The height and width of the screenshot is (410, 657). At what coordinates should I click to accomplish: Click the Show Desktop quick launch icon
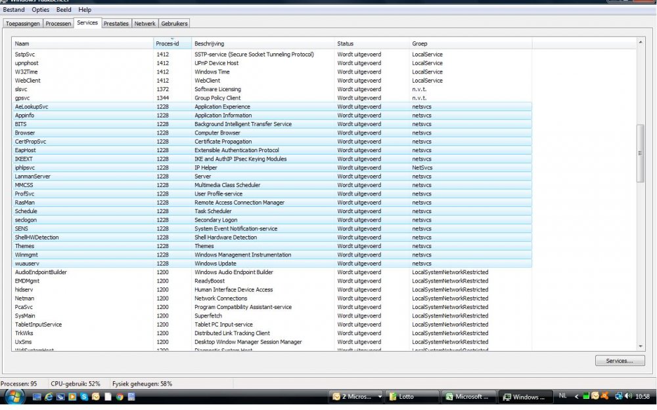(37, 397)
